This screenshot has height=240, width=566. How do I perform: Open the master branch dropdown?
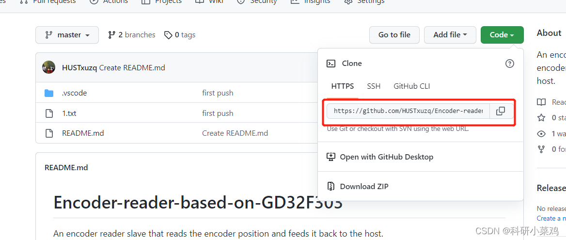click(x=67, y=35)
